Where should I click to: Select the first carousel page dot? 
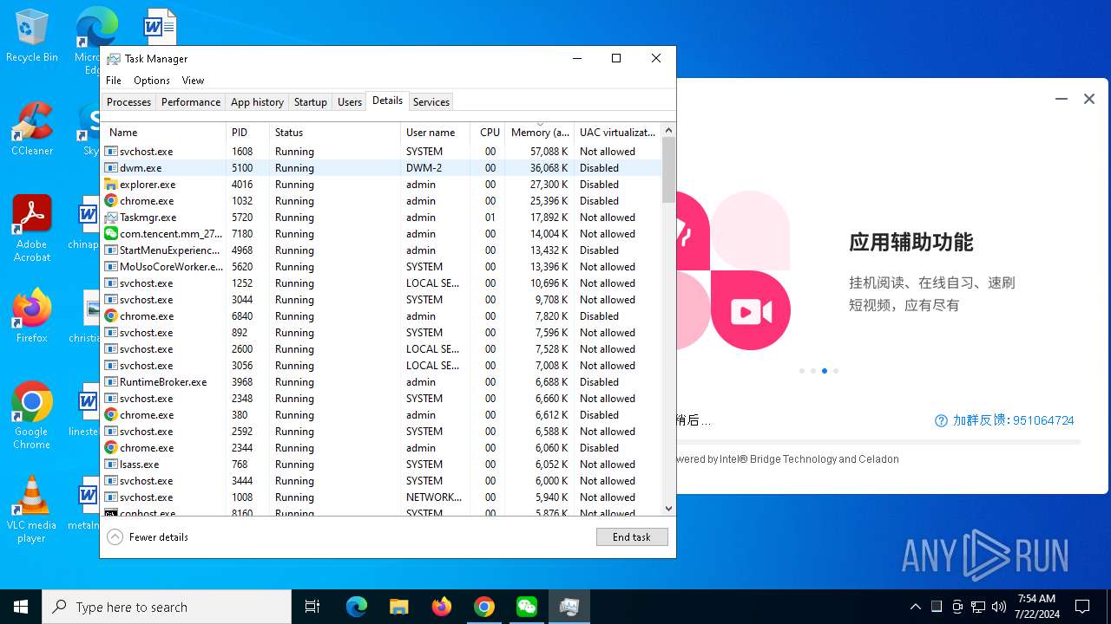(802, 371)
